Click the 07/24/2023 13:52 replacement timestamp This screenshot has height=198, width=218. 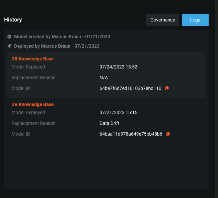(118, 67)
